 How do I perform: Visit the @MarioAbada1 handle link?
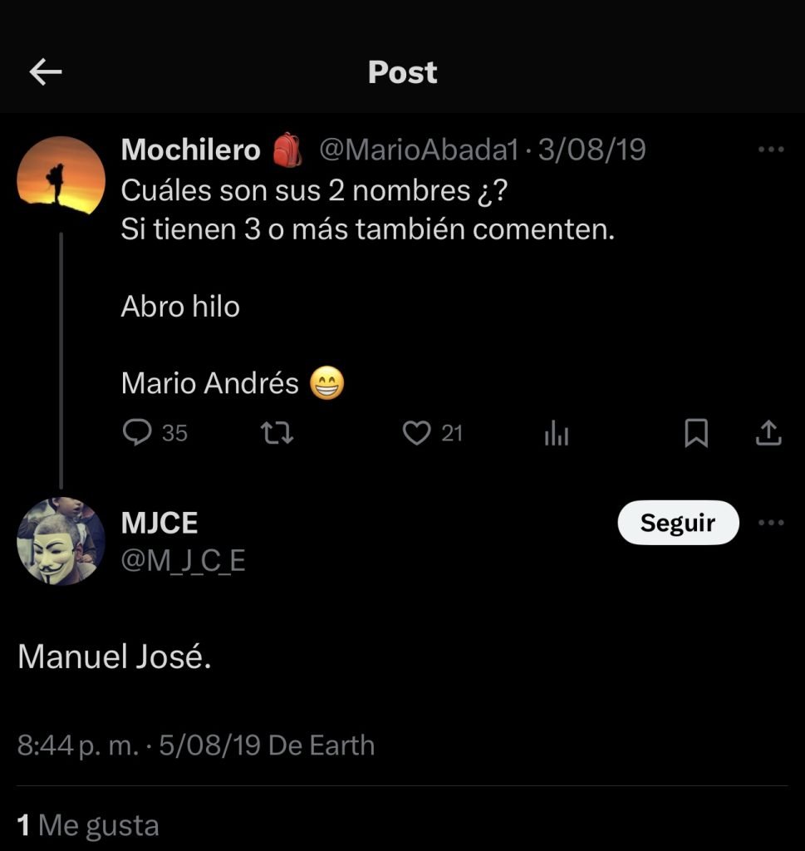point(420,150)
